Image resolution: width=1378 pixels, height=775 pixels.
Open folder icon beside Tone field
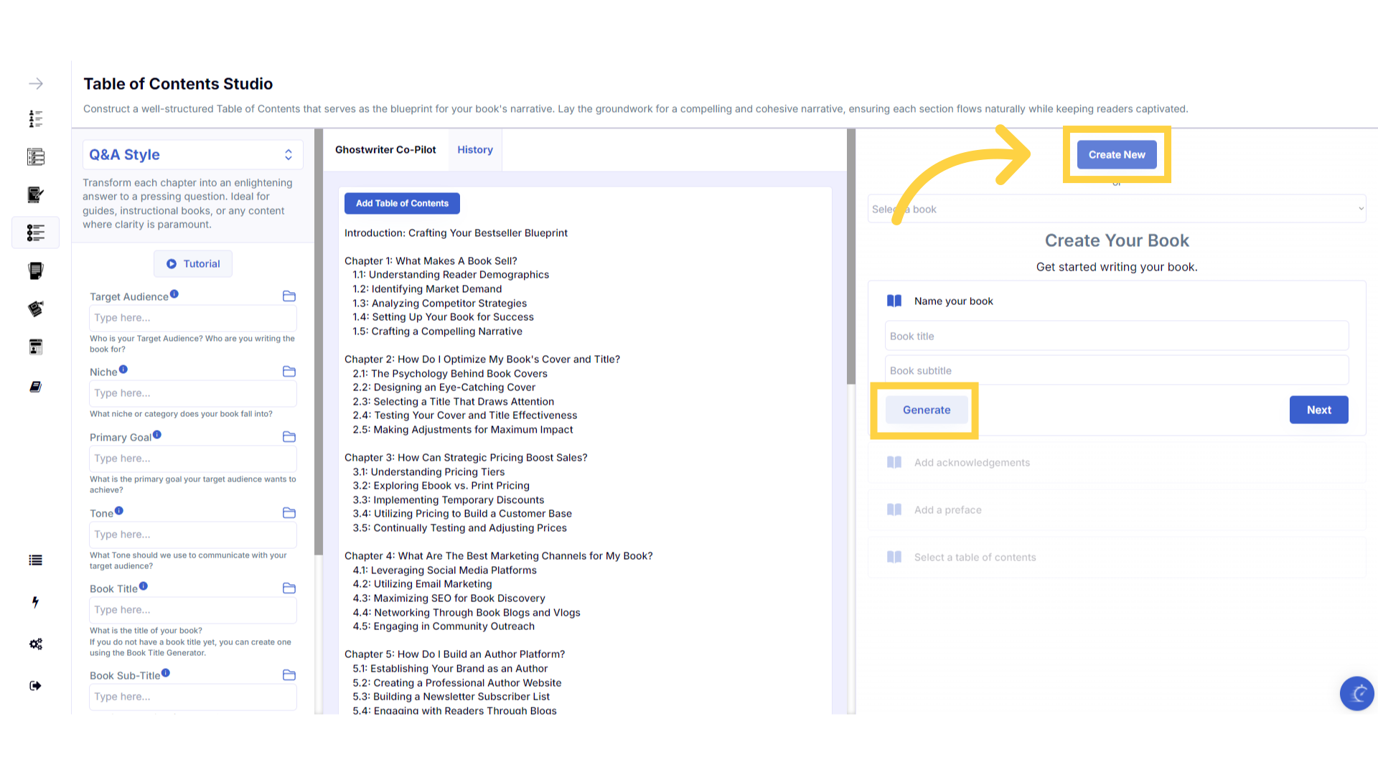(289, 513)
